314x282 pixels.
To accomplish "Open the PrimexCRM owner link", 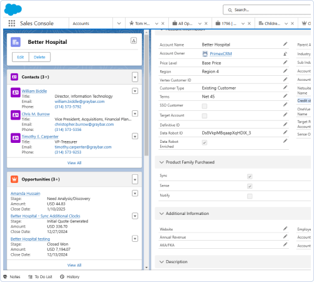I will click(221, 54).
